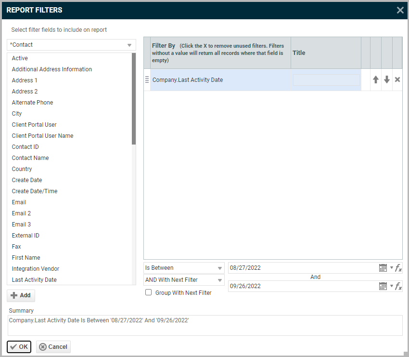Confirm filters with OK button
Screen dimensions: 409x357
[x=19, y=347]
